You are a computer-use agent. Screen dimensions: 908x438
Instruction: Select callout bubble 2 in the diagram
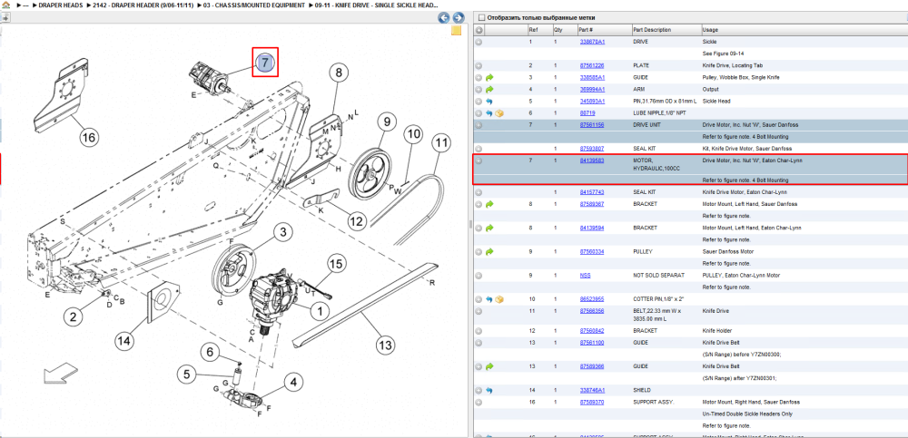(73, 316)
